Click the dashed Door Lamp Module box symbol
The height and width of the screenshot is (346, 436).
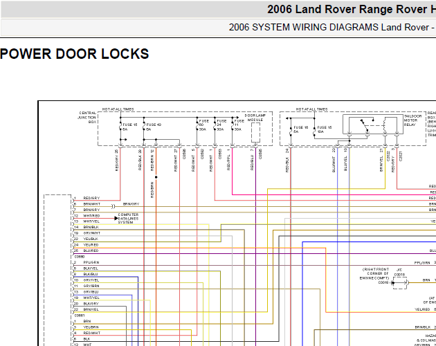point(255,133)
